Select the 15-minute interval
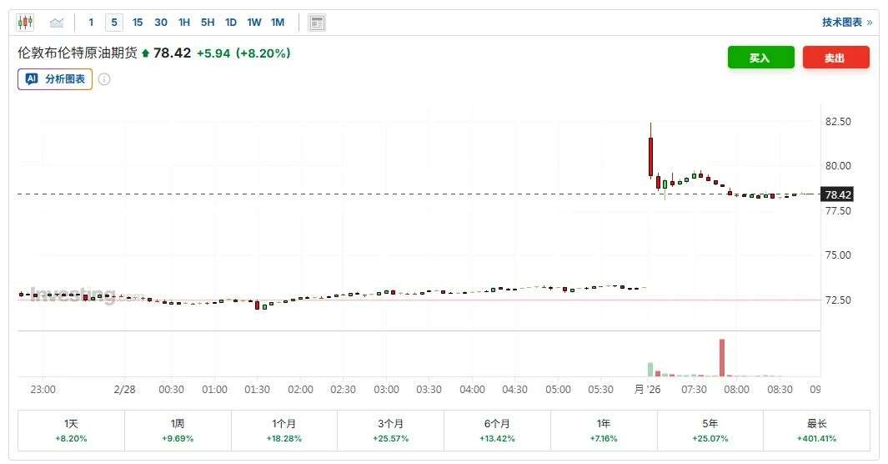The height and width of the screenshot is (464, 888). (138, 23)
